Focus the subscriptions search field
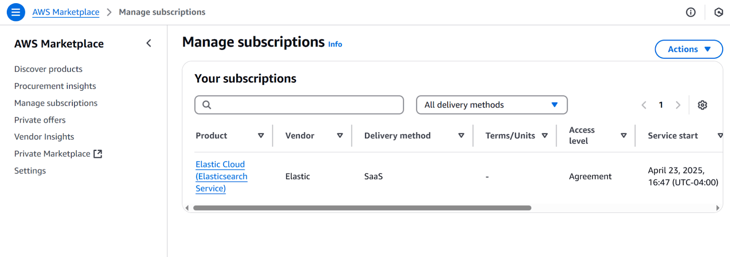730x257 pixels. click(x=299, y=105)
